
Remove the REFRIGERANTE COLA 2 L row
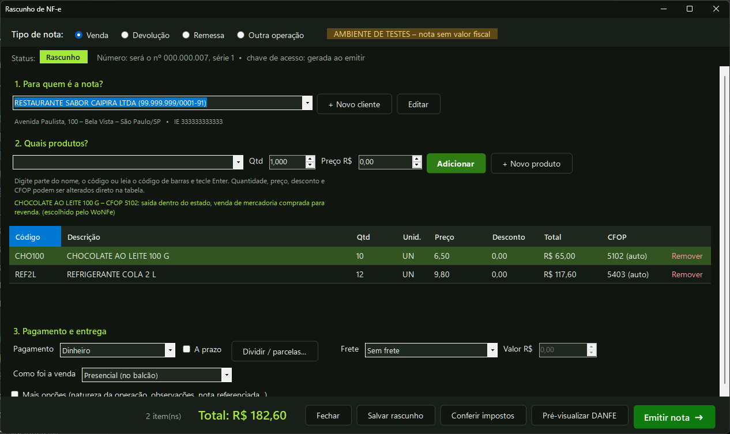(687, 274)
